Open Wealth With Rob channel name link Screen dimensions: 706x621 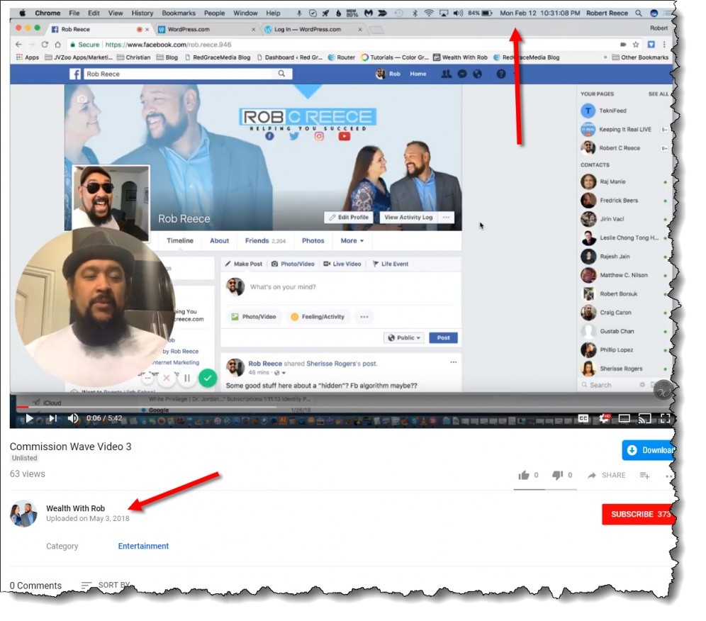(x=75, y=508)
